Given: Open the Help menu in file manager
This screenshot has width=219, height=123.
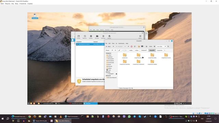Looking at the screenshot, I should click(x=127, y=43).
